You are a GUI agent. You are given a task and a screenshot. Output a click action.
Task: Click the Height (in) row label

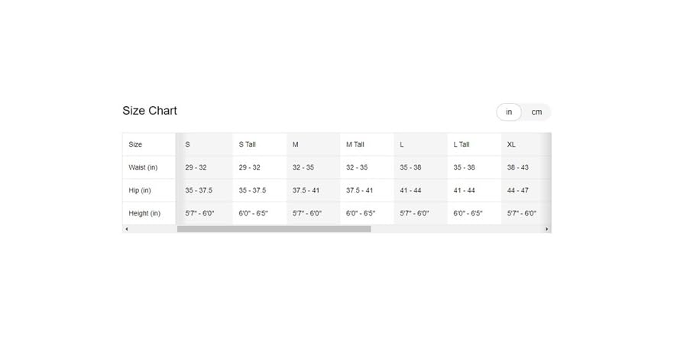tap(144, 213)
